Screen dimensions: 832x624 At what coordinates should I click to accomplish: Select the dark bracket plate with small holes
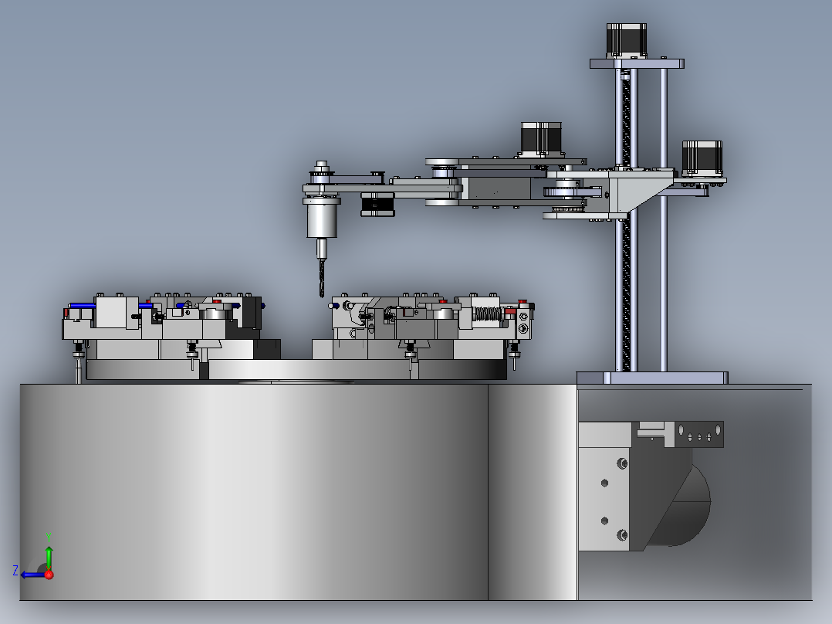tap(698, 435)
